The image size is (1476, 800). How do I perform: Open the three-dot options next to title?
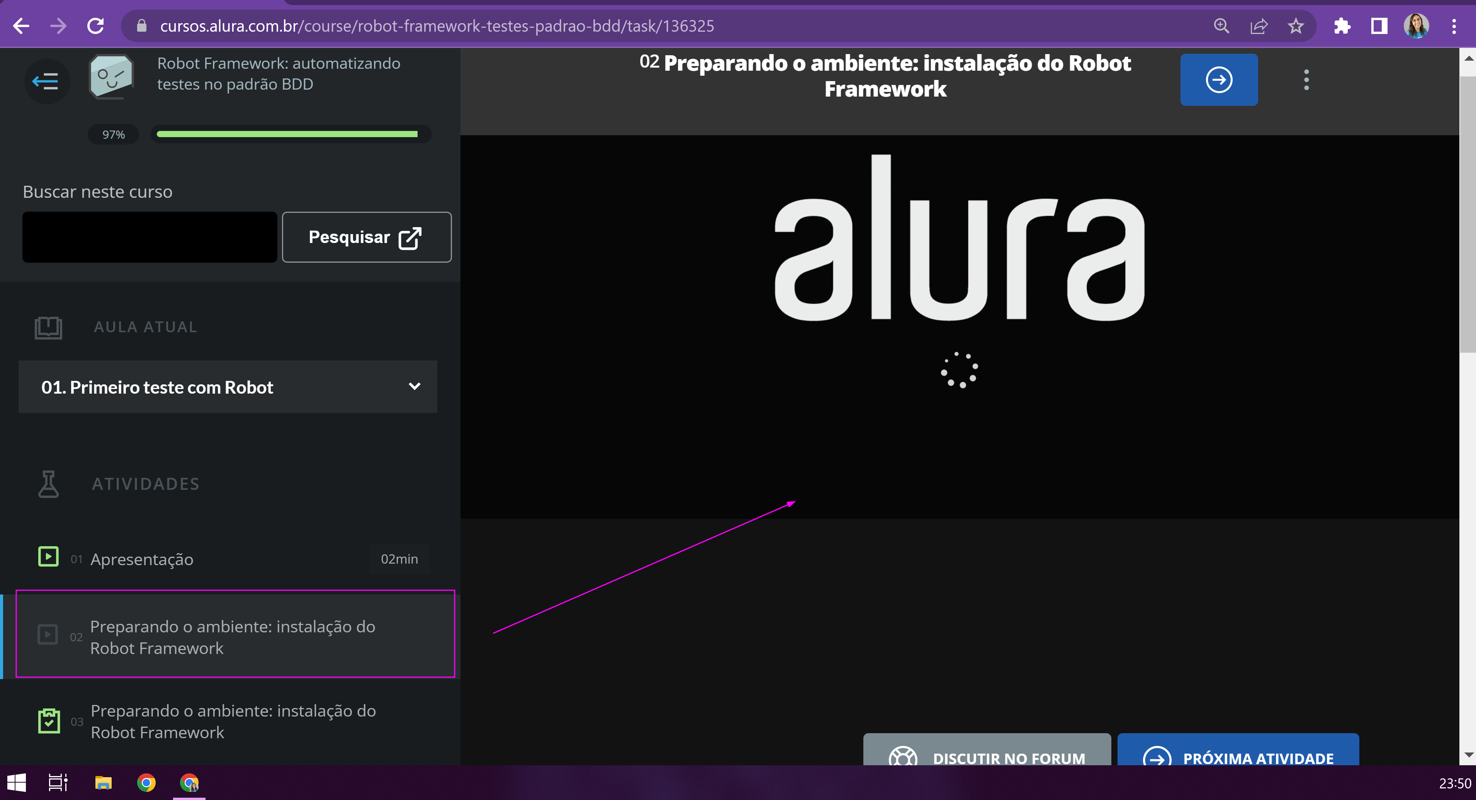[1306, 80]
